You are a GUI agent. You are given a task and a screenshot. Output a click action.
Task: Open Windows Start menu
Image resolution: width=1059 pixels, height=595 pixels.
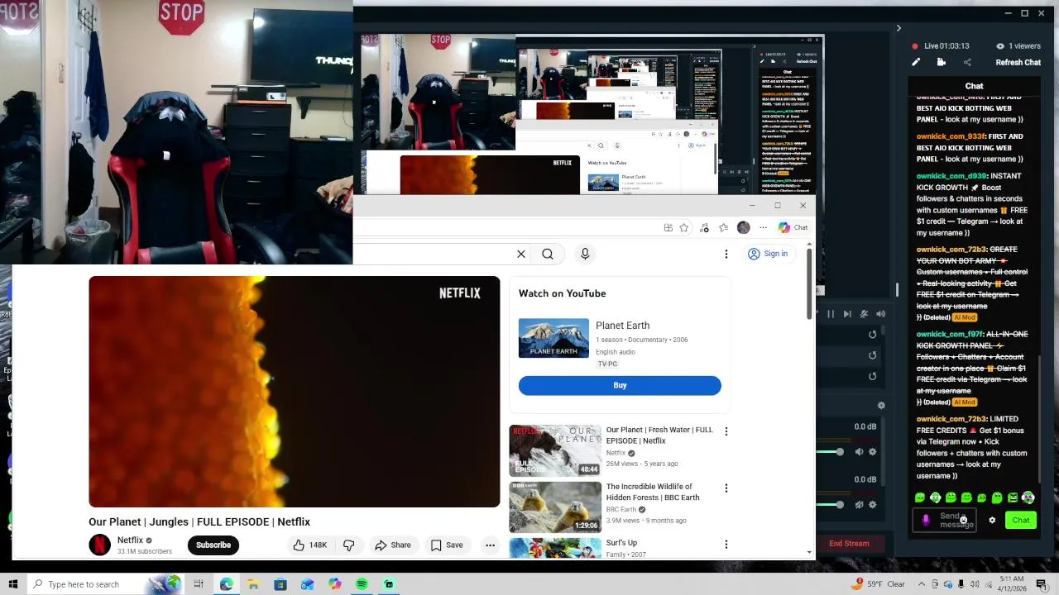(x=12, y=584)
